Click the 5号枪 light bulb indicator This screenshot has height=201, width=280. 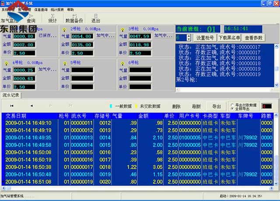tap(65, 63)
